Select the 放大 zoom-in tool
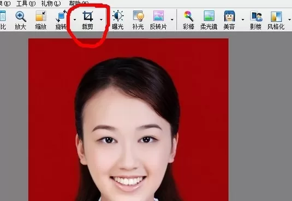The width and height of the screenshot is (292, 201). pos(21,20)
